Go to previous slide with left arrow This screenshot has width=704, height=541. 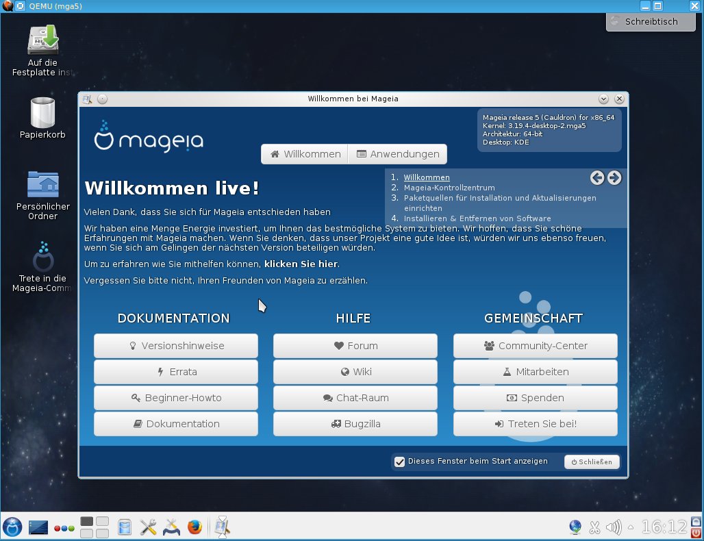[597, 178]
